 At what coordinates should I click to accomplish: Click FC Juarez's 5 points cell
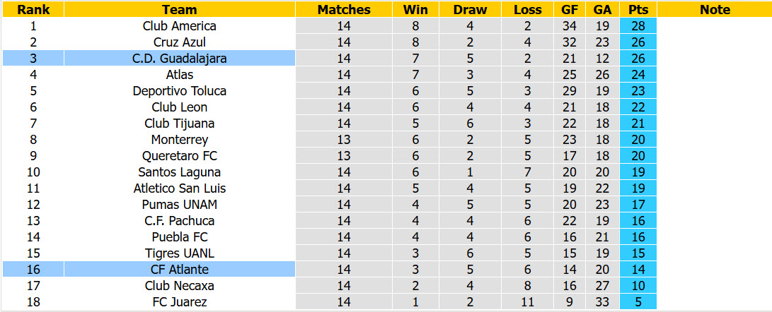[x=638, y=301]
